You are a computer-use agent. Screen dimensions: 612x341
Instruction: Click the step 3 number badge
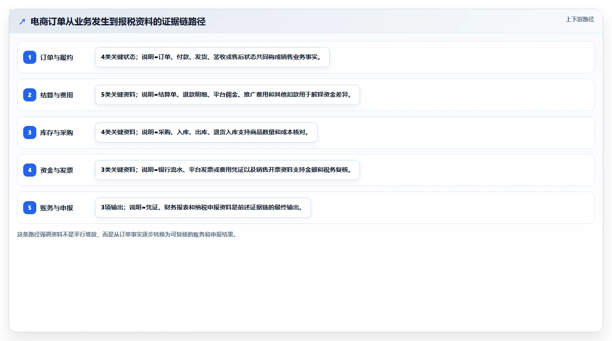(30, 132)
